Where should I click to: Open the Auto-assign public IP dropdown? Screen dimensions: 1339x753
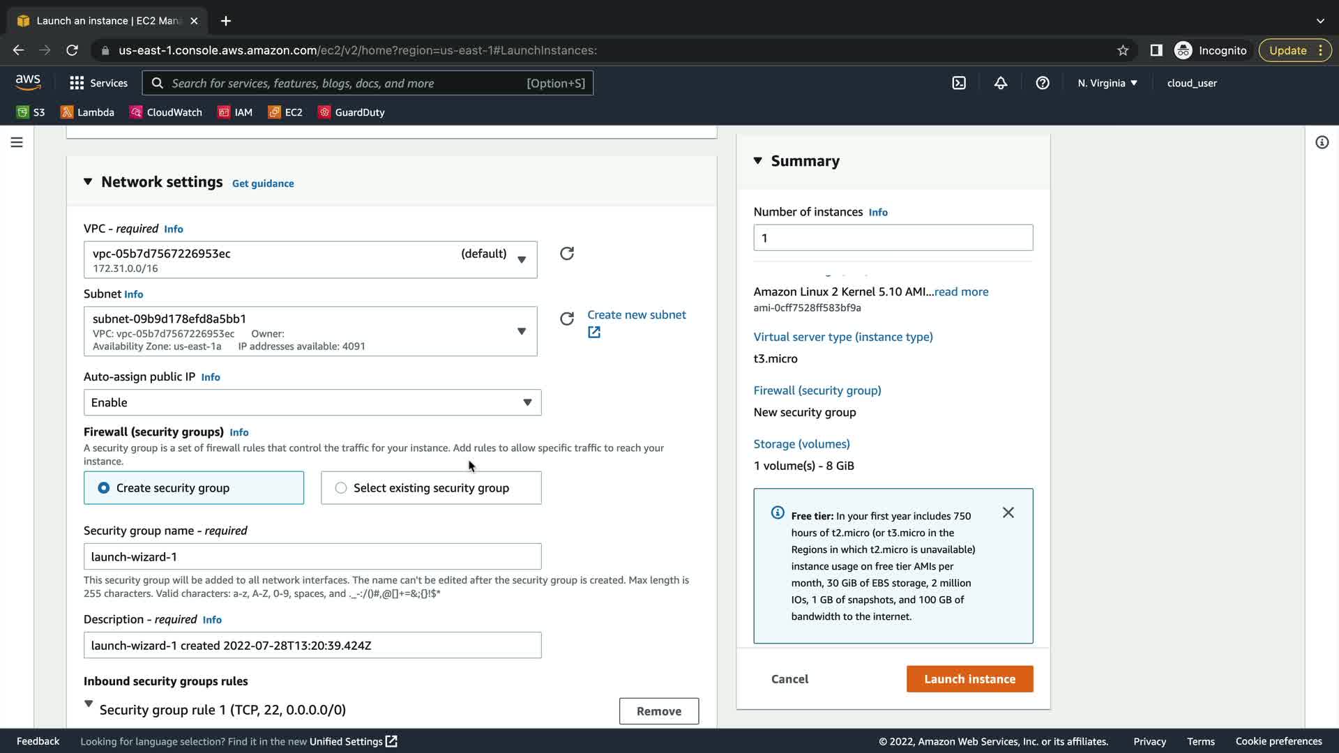[x=312, y=402]
